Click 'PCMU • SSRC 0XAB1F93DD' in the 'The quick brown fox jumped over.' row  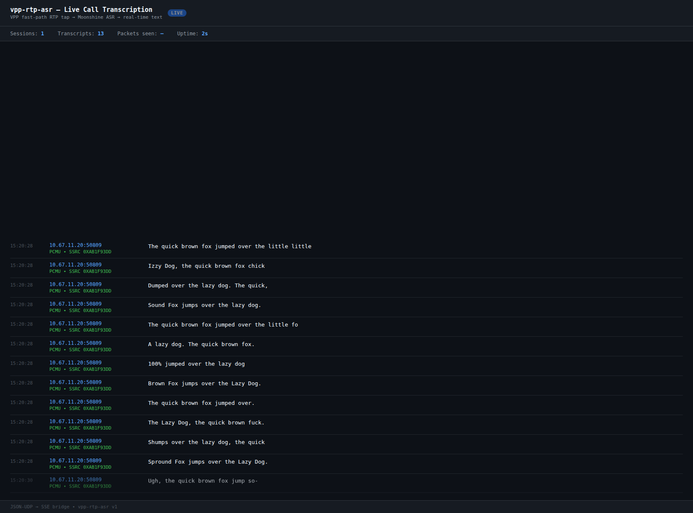click(x=80, y=409)
